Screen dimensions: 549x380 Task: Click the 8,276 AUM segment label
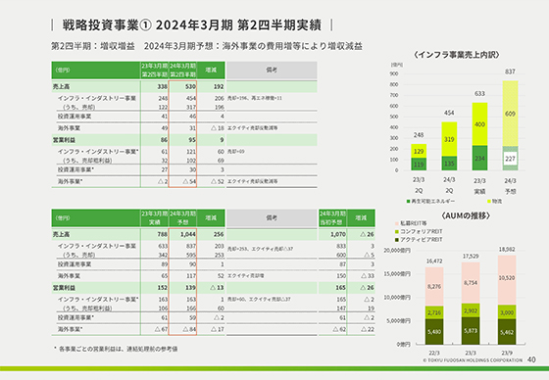434,286
